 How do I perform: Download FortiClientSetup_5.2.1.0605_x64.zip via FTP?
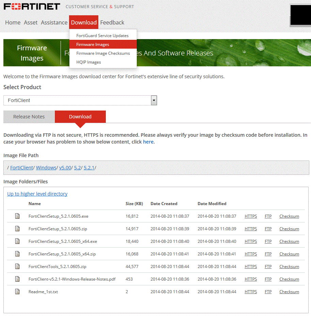pos(268,254)
